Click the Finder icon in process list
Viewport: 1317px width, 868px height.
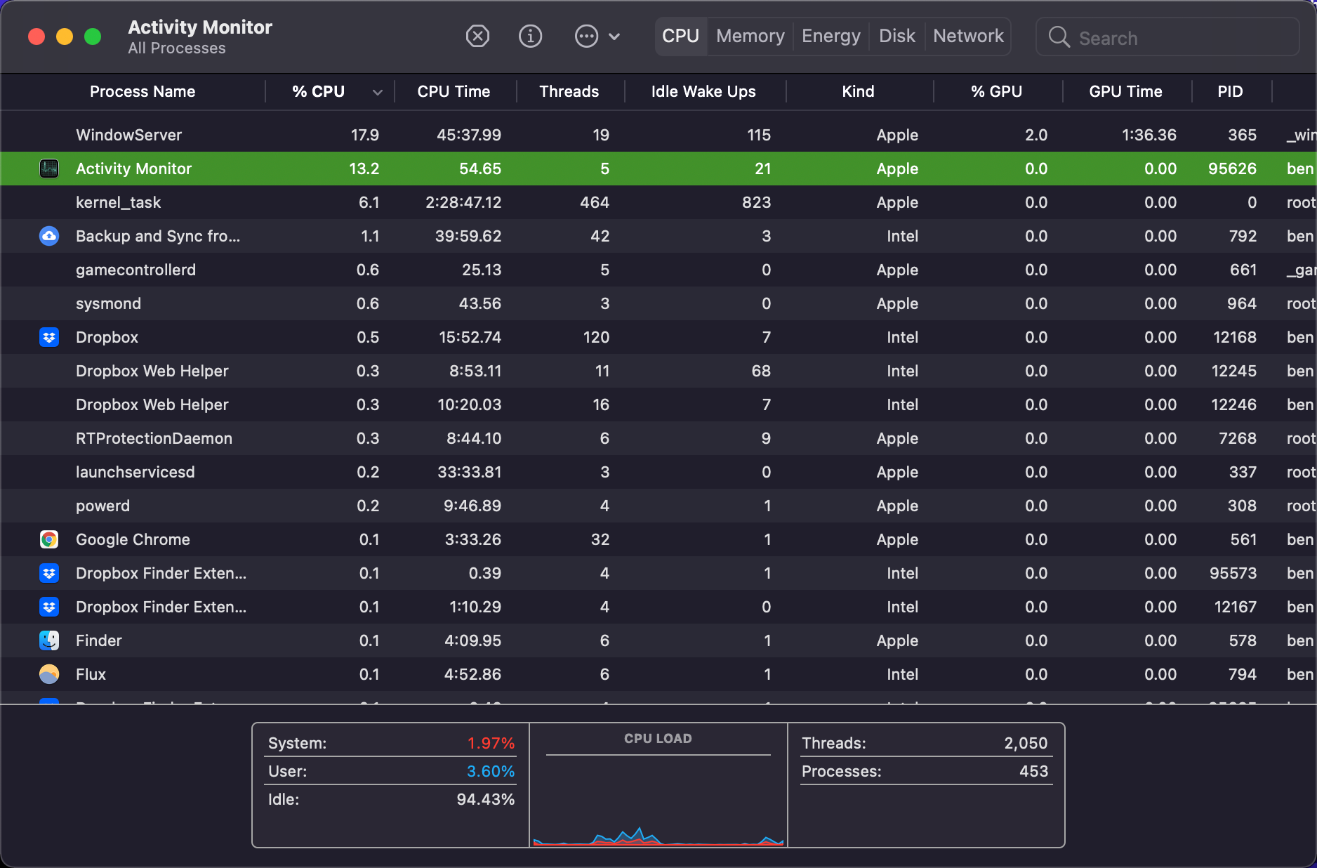(48, 640)
